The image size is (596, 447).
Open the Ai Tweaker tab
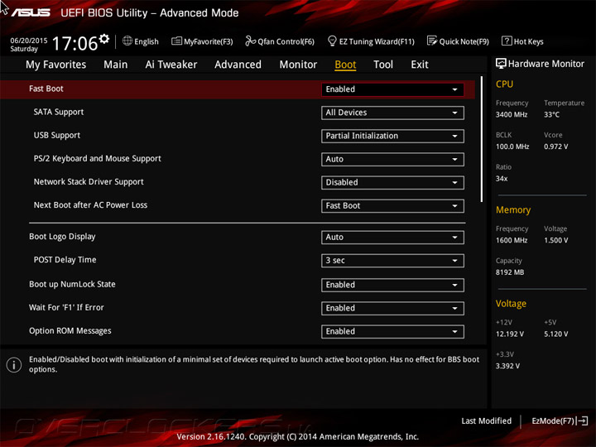pyautogui.click(x=171, y=65)
